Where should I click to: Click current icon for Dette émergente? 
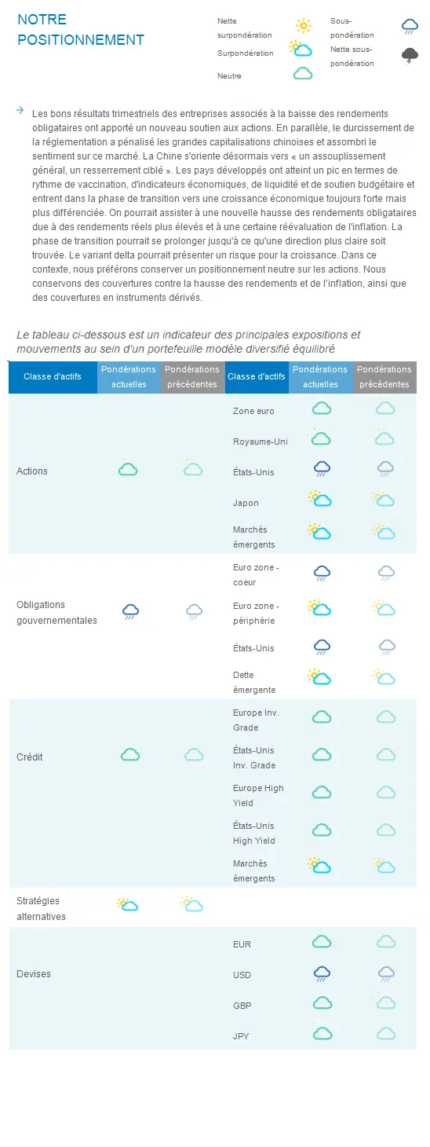319,676
